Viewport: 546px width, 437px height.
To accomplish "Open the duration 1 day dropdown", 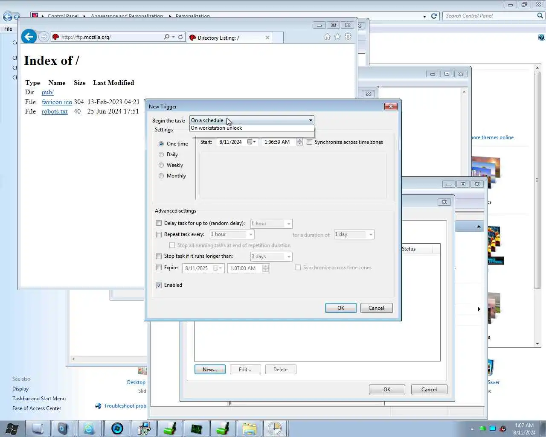I will point(371,234).
